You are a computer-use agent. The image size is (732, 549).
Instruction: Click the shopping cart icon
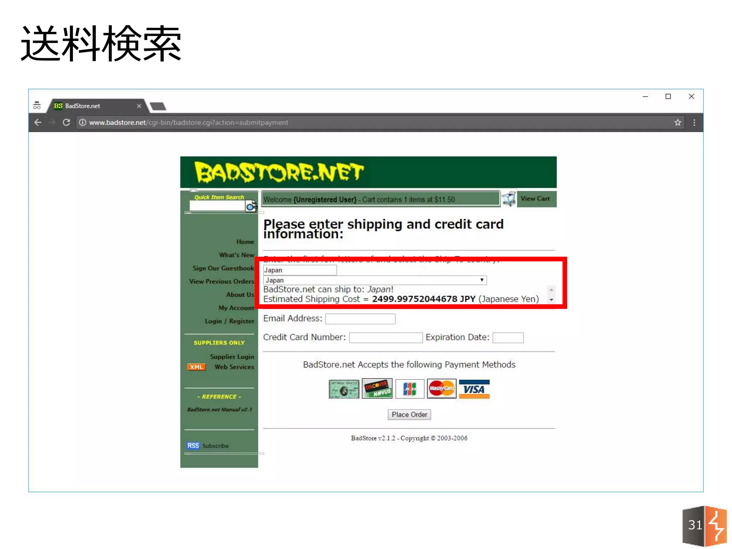coord(509,199)
